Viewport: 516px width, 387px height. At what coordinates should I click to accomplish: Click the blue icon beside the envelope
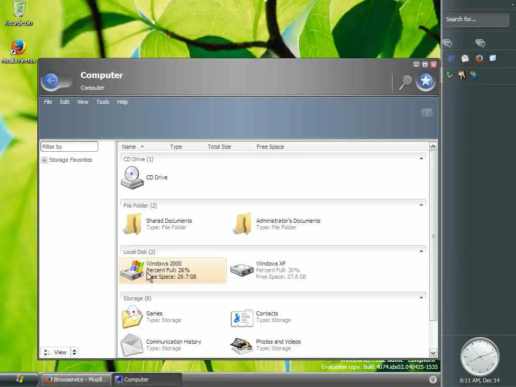tap(451, 58)
